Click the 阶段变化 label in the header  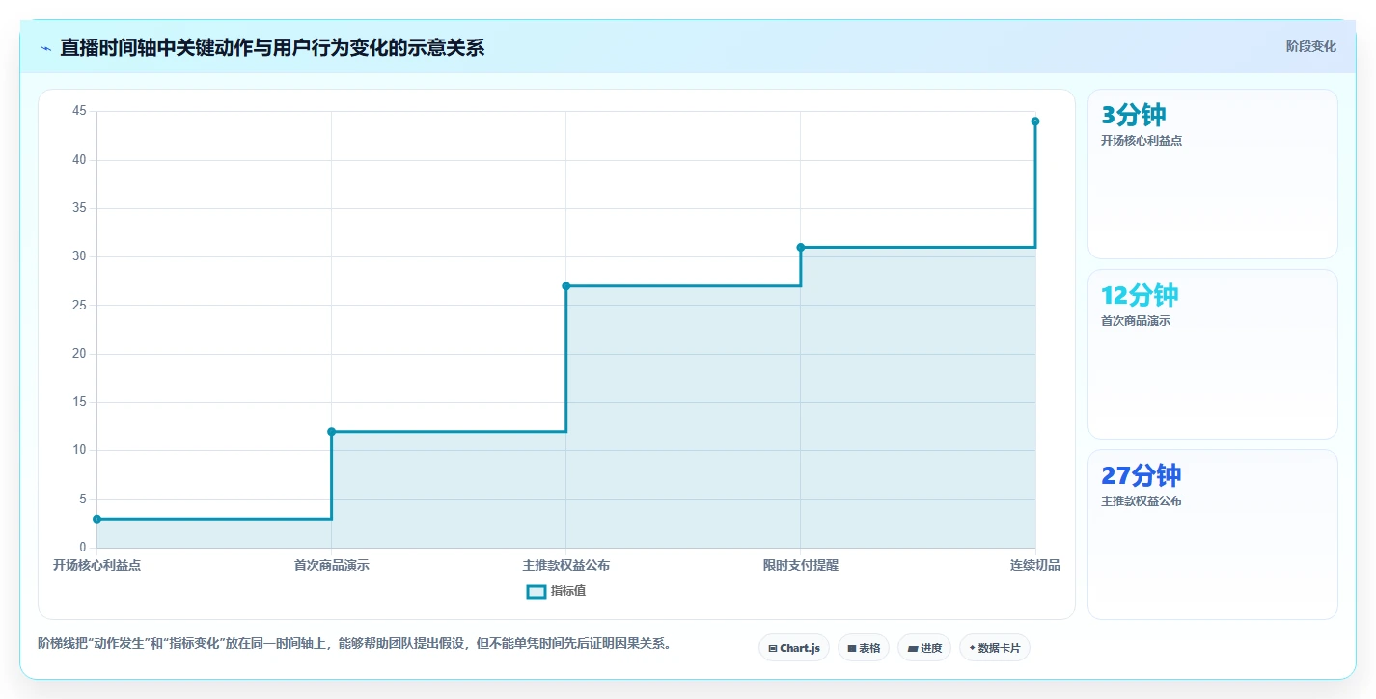[1311, 46]
